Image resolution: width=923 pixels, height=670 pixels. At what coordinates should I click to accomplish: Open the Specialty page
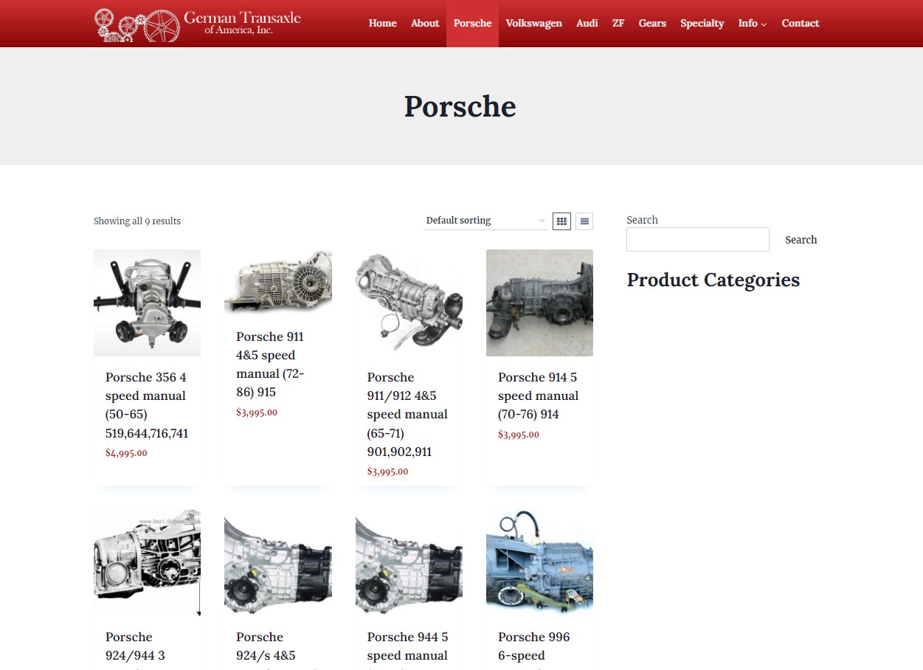click(x=702, y=24)
